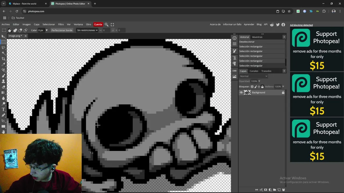Open the Opacidad slider dropdown arrow
The image size is (344, 193).
click(259, 81)
